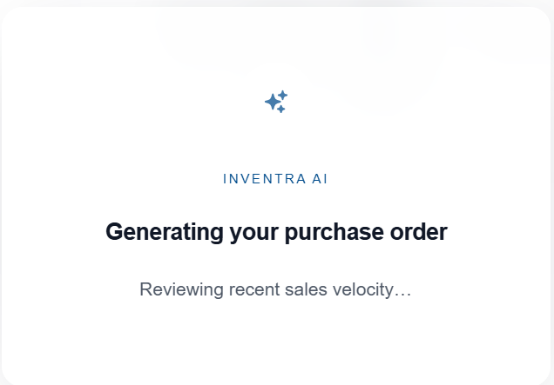This screenshot has width=554, height=385.
Task: Click the empty white area below status text
Action: tap(276, 342)
